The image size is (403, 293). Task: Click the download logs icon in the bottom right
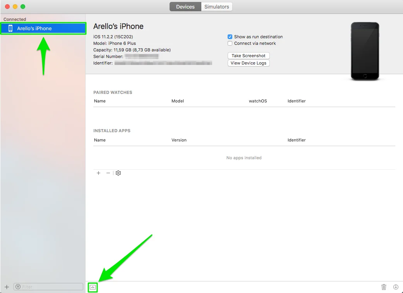pyautogui.click(x=396, y=287)
